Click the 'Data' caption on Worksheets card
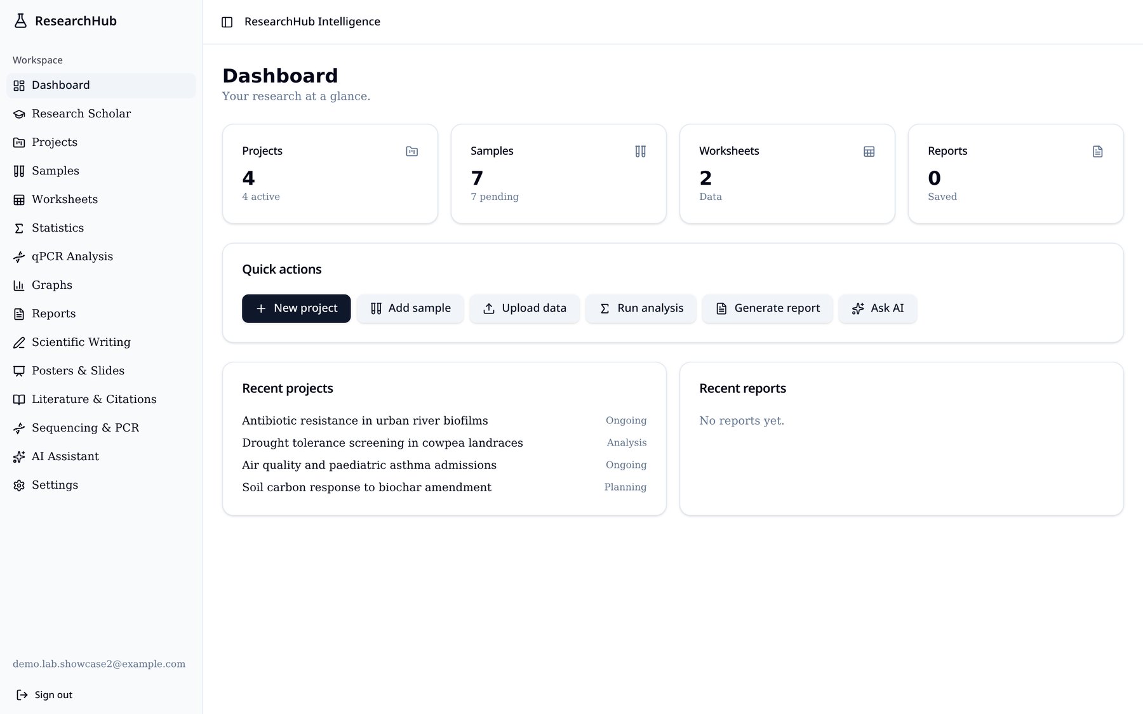 (x=711, y=197)
